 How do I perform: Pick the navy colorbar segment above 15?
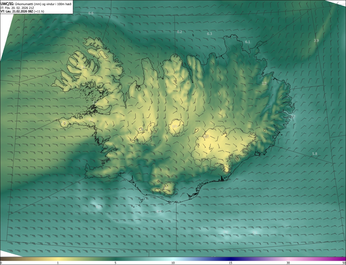coord(231,259)
